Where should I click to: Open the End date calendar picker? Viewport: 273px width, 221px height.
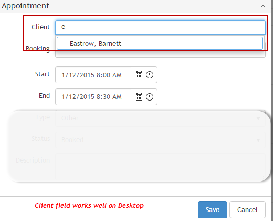click(139, 97)
